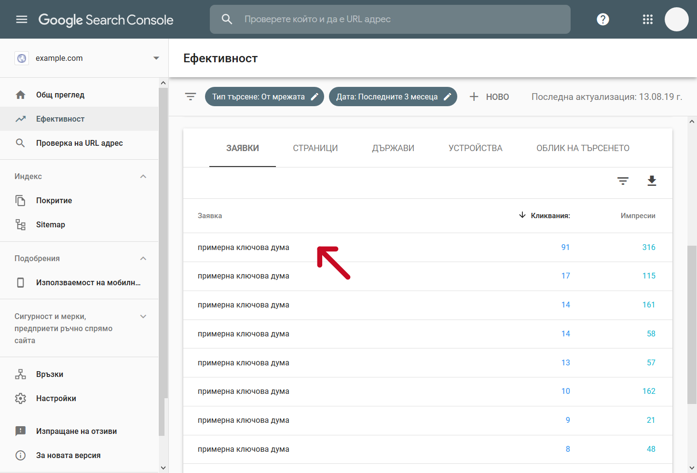Select the query row with 91 clicks

(x=428, y=248)
